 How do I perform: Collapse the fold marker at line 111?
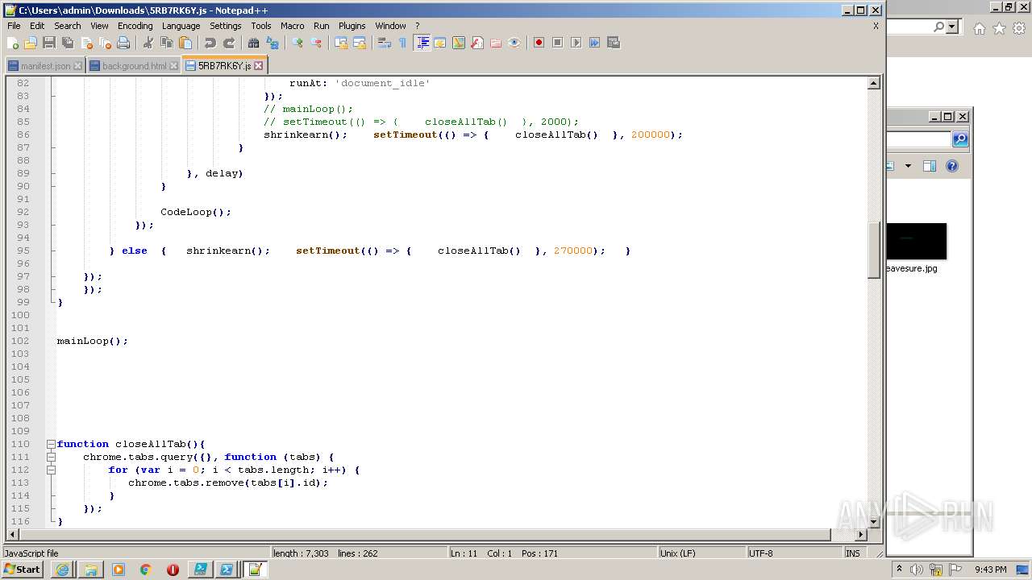pos(51,457)
